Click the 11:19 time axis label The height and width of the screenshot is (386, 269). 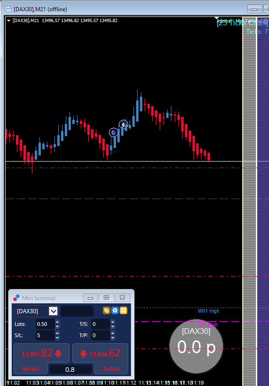pyautogui.click(x=197, y=383)
